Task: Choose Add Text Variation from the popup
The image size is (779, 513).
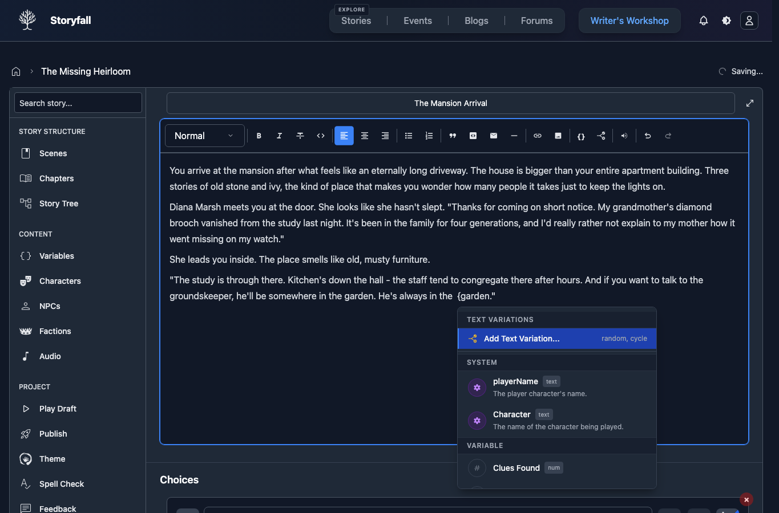Action: pyautogui.click(x=521, y=339)
